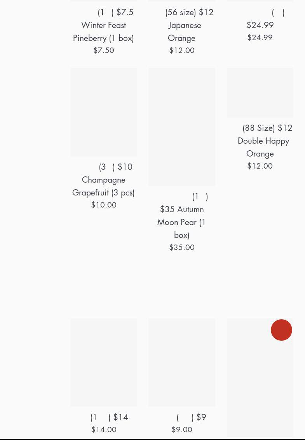Open the Double Happy Orange 88 Size link

pos(263,141)
